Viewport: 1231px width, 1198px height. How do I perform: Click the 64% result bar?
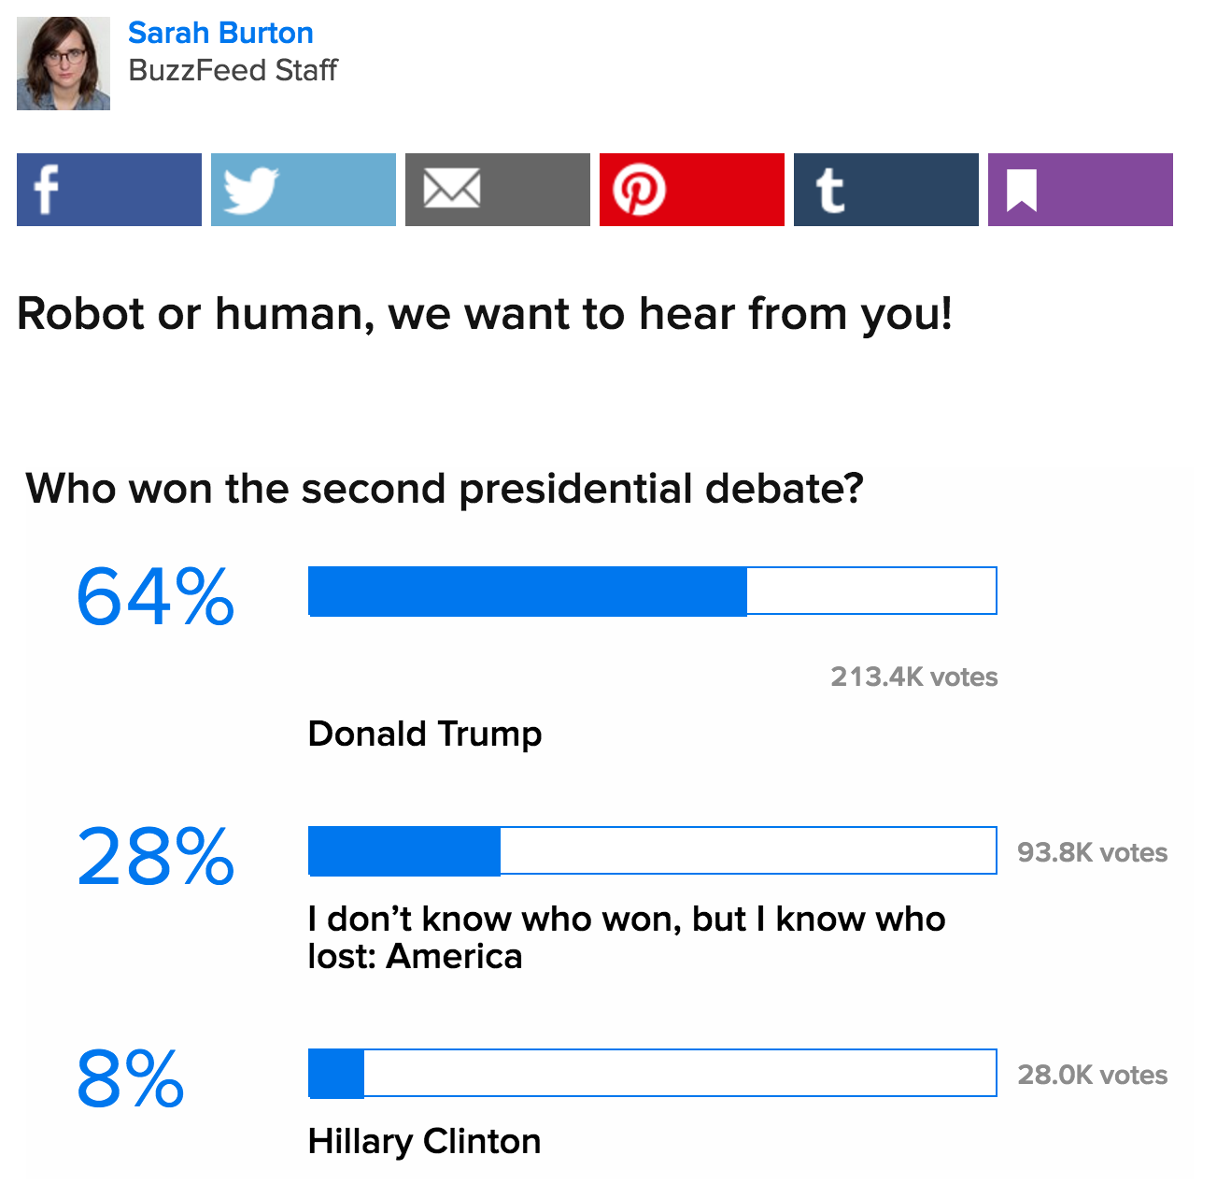[652, 591]
